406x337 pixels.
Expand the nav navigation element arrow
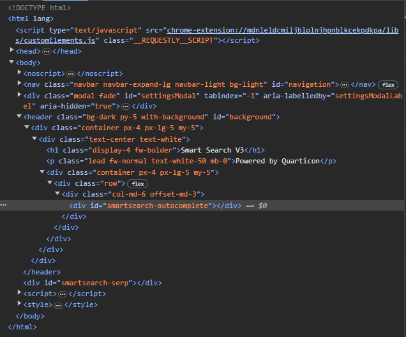19,83
